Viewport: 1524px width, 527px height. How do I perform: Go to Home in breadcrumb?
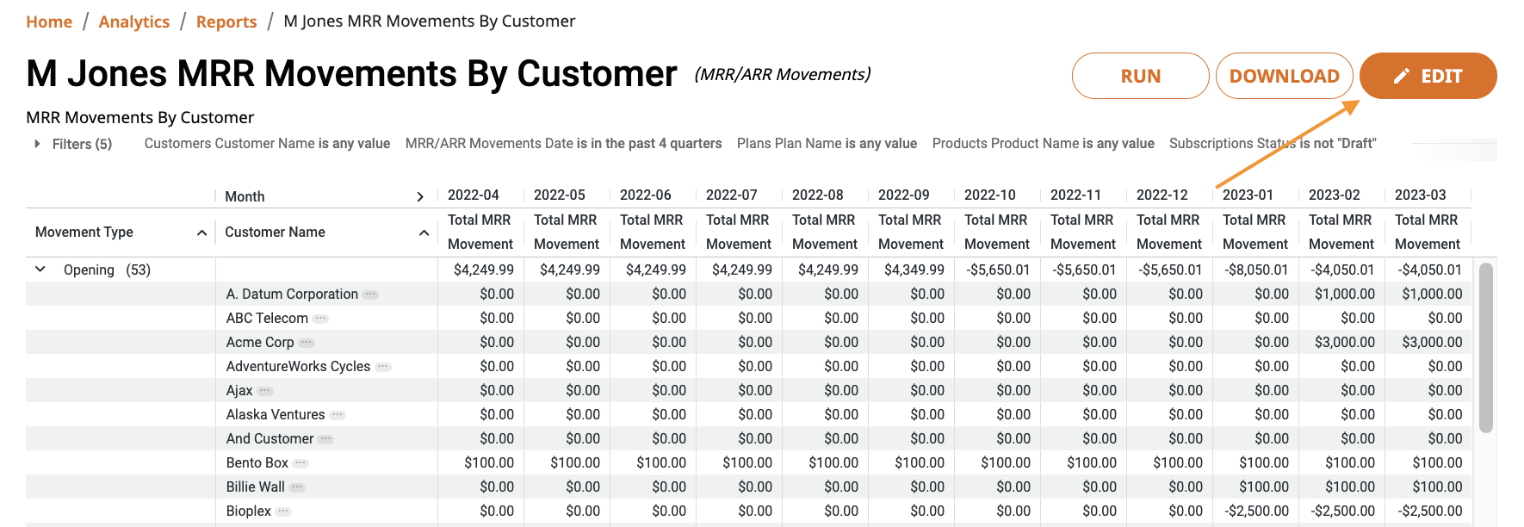(x=49, y=22)
